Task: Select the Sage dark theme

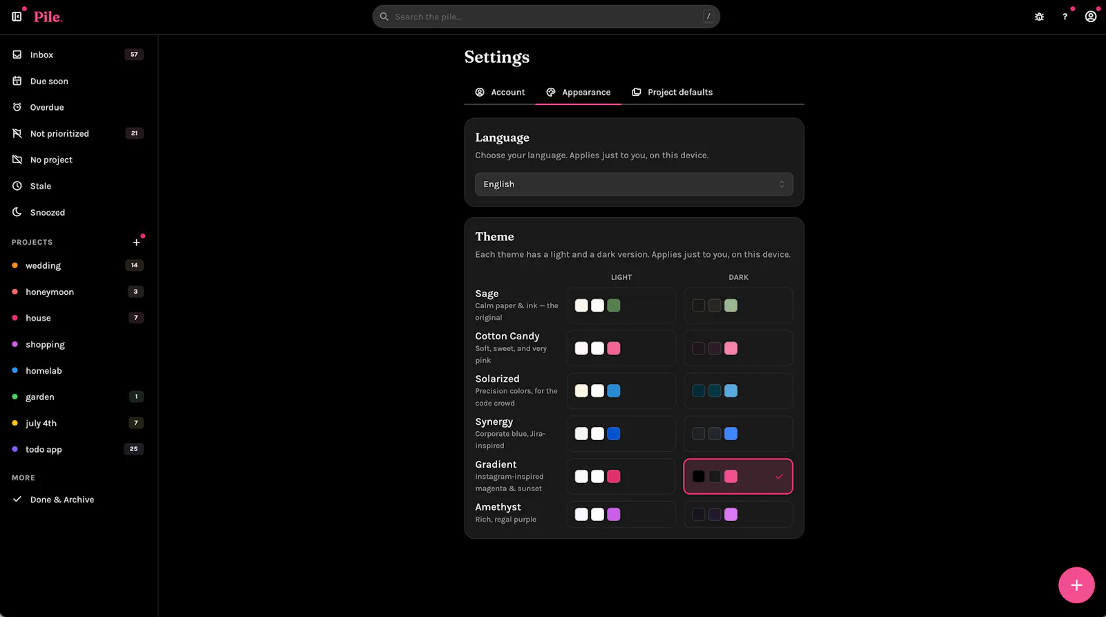Action: (738, 305)
